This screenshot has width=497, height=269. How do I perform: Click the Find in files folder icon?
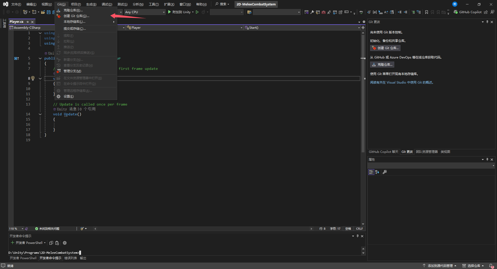coord(249,12)
